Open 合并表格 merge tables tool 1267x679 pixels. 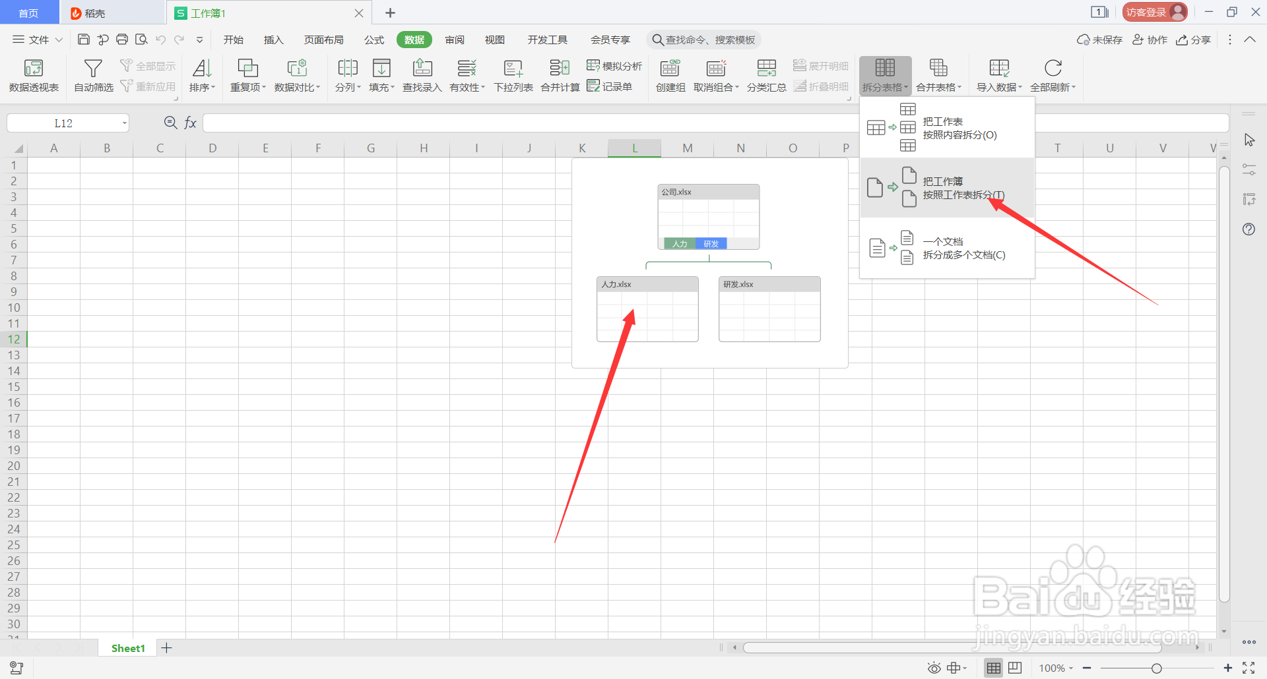tap(938, 76)
